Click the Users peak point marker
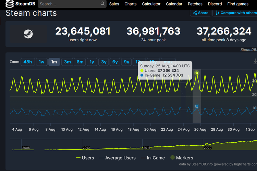 click(x=197, y=73)
